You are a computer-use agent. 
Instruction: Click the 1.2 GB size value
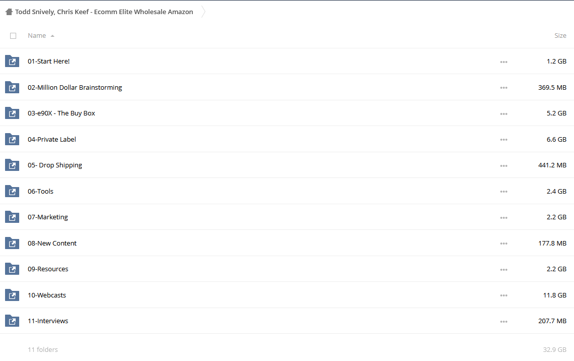pyautogui.click(x=556, y=61)
